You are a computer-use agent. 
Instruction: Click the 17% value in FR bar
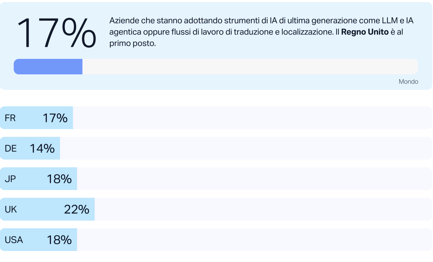click(x=55, y=118)
